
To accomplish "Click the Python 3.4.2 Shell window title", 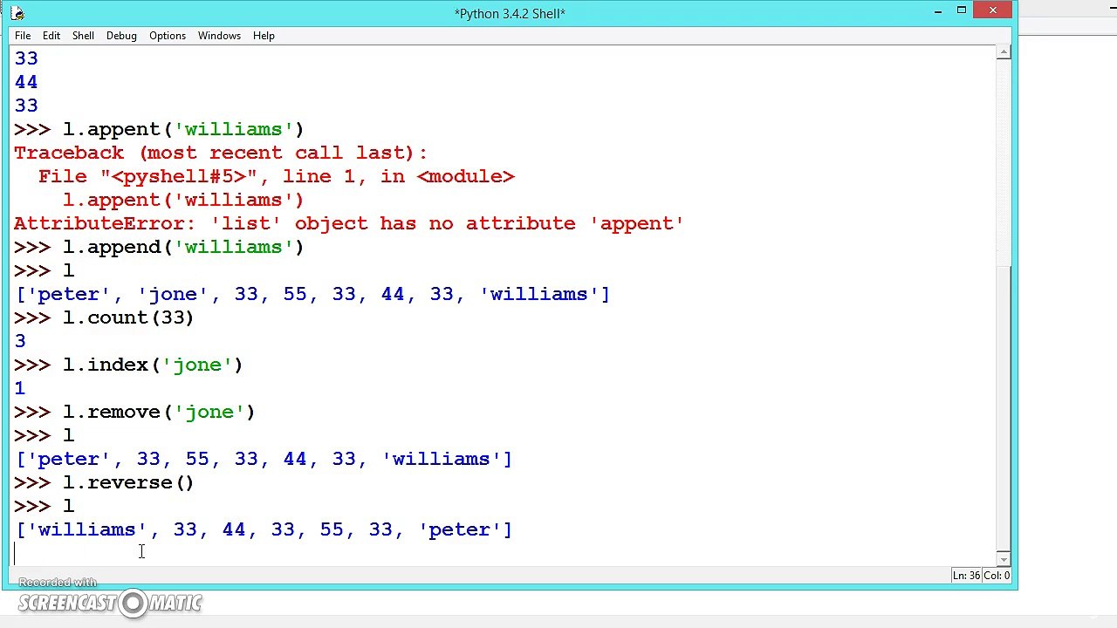I will click(510, 13).
